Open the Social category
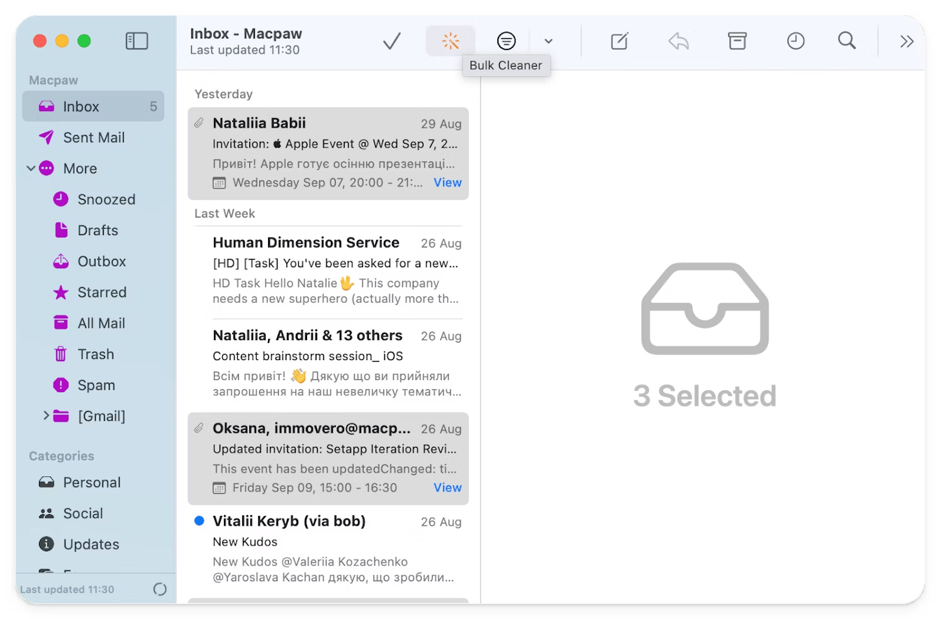This screenshot has width=940, height=619. 93,513
